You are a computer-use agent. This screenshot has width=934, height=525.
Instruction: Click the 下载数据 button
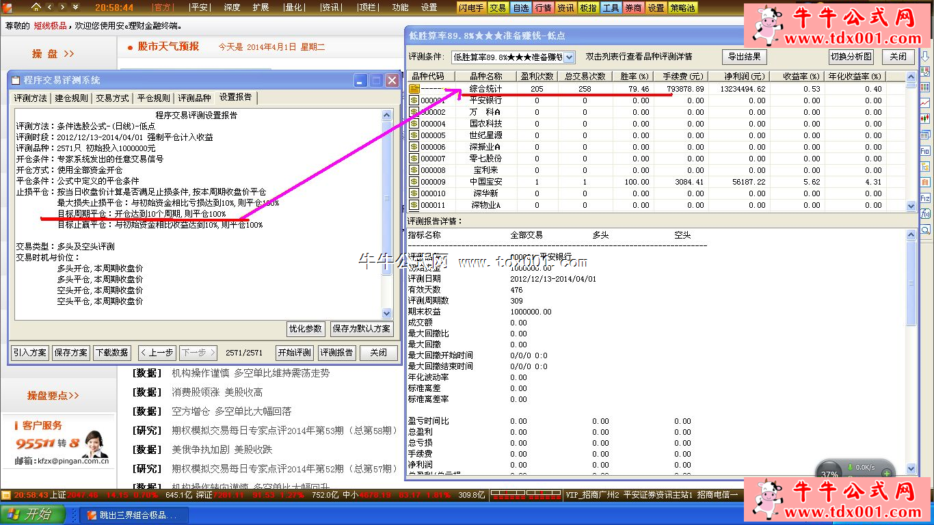point(112,353)
